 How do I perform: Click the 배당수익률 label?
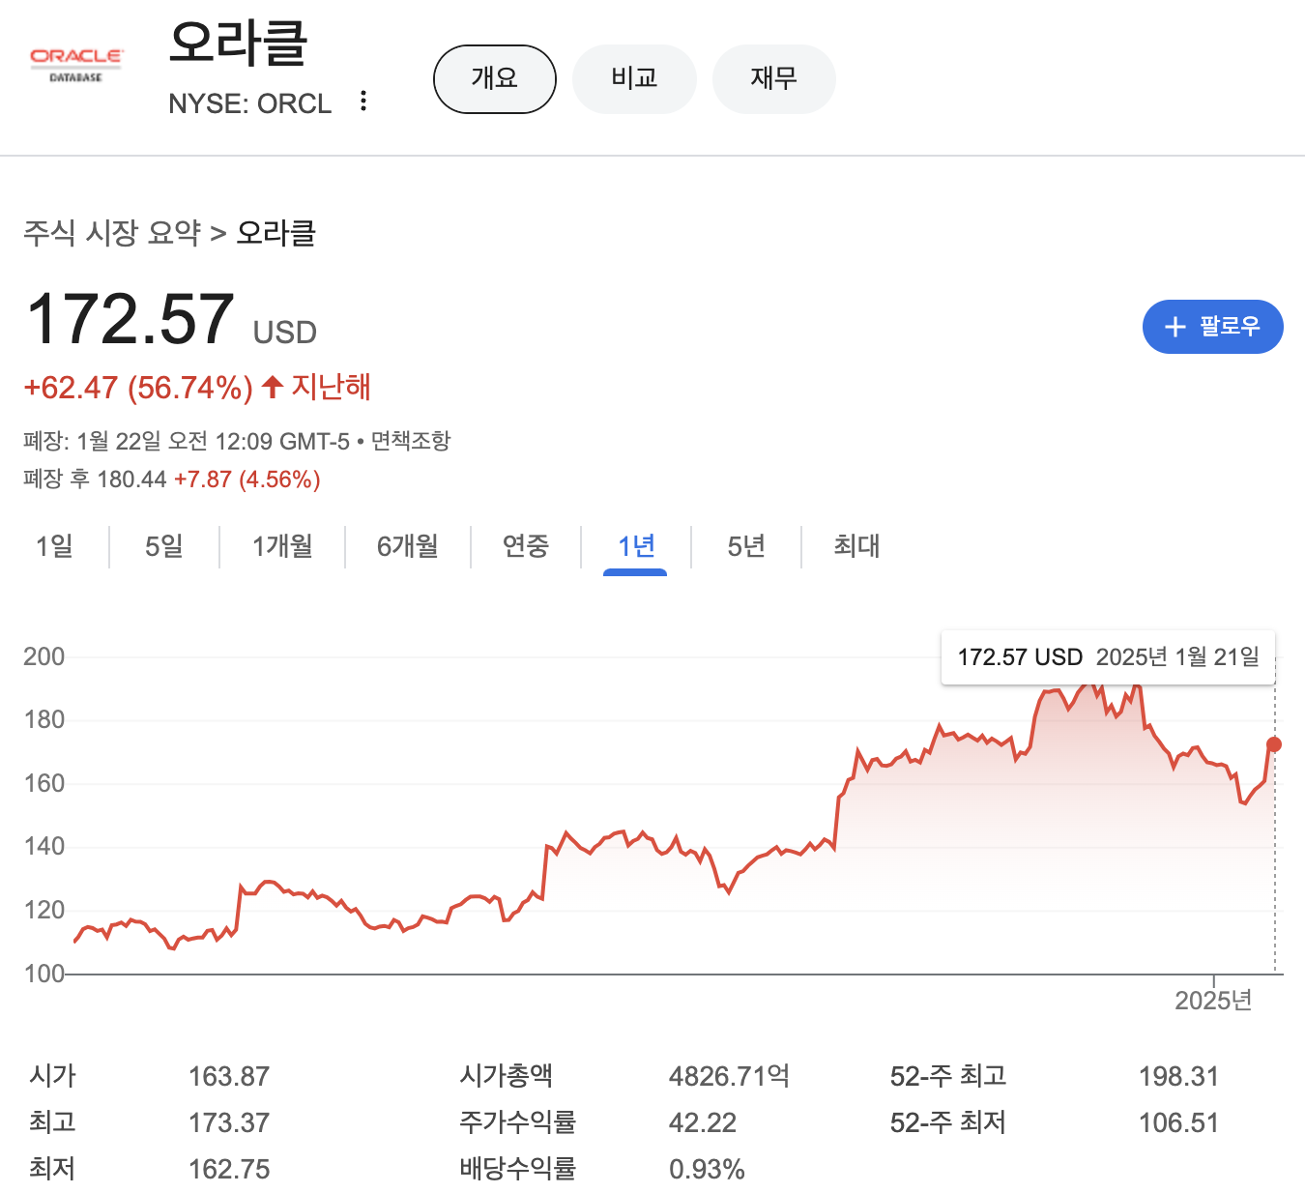pos(518,1169)
